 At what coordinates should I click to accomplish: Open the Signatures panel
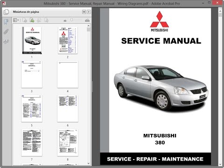coord(6,42)
